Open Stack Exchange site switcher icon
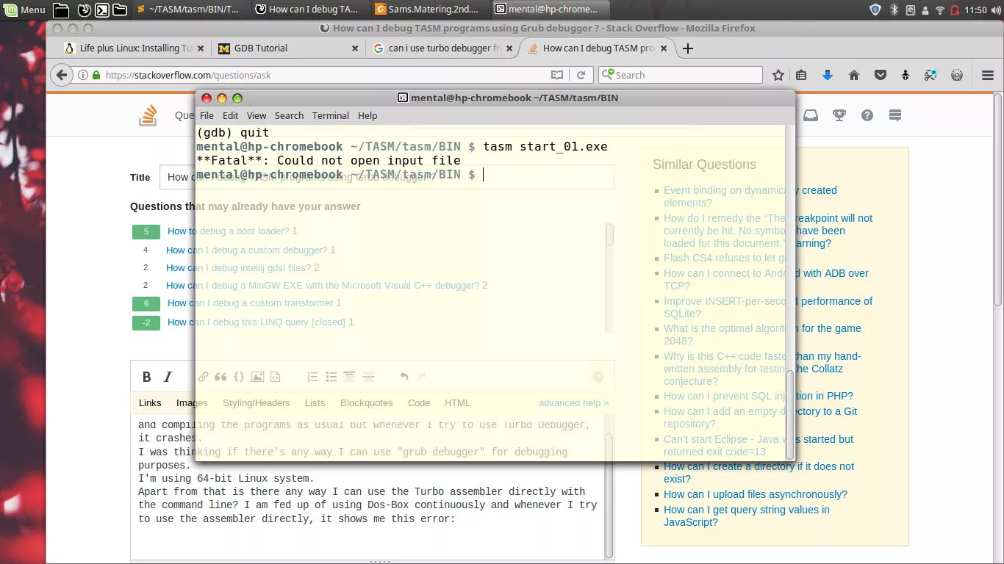Viewport: 1004px width, 564px height. tap(894, 115)
